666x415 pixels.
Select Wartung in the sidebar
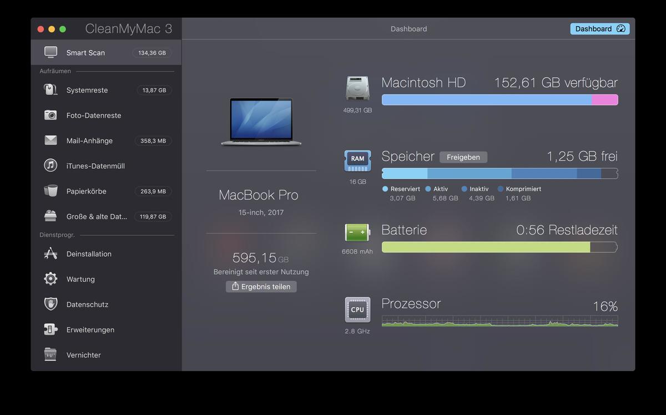[106, 279]
